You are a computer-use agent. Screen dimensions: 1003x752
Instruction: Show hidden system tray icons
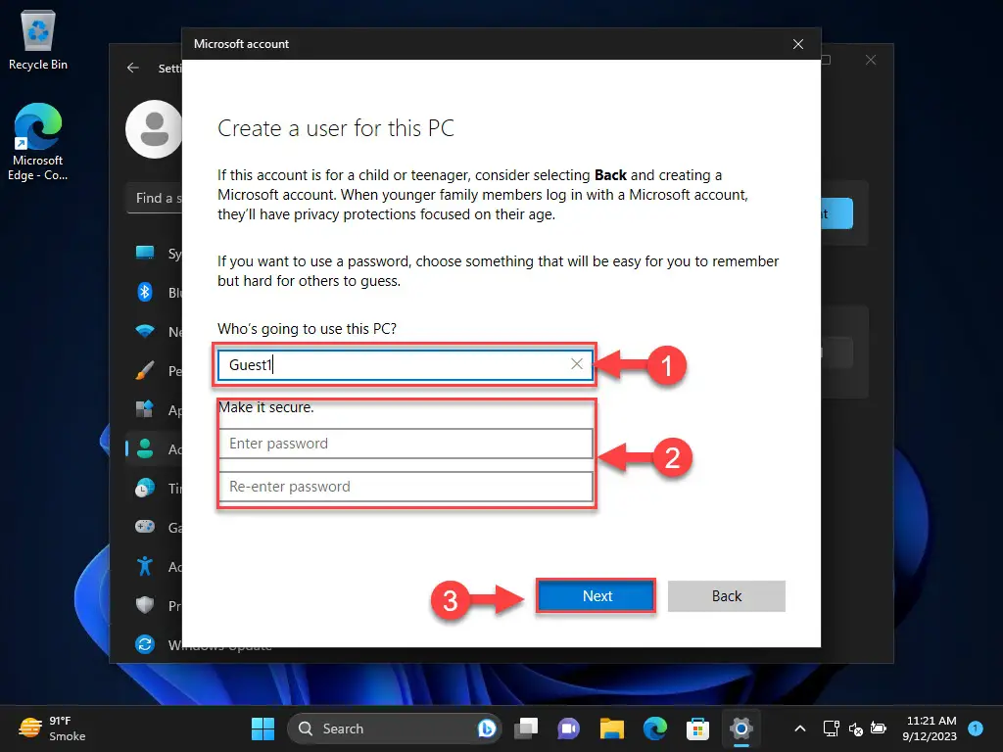tap(799, 728)
